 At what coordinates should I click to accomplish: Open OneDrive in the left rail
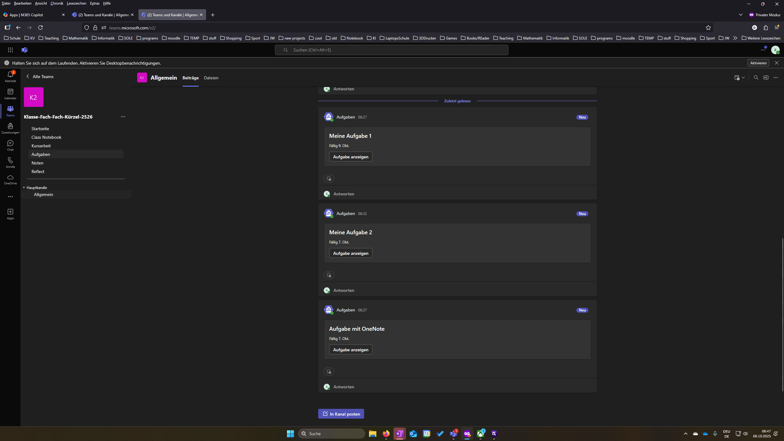click(x=10, y=179)
